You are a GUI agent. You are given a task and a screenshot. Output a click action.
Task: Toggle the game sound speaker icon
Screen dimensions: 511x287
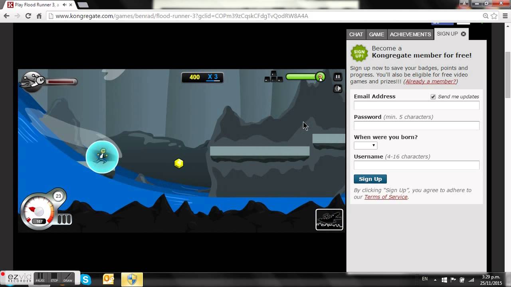click(x=338, y=88)
